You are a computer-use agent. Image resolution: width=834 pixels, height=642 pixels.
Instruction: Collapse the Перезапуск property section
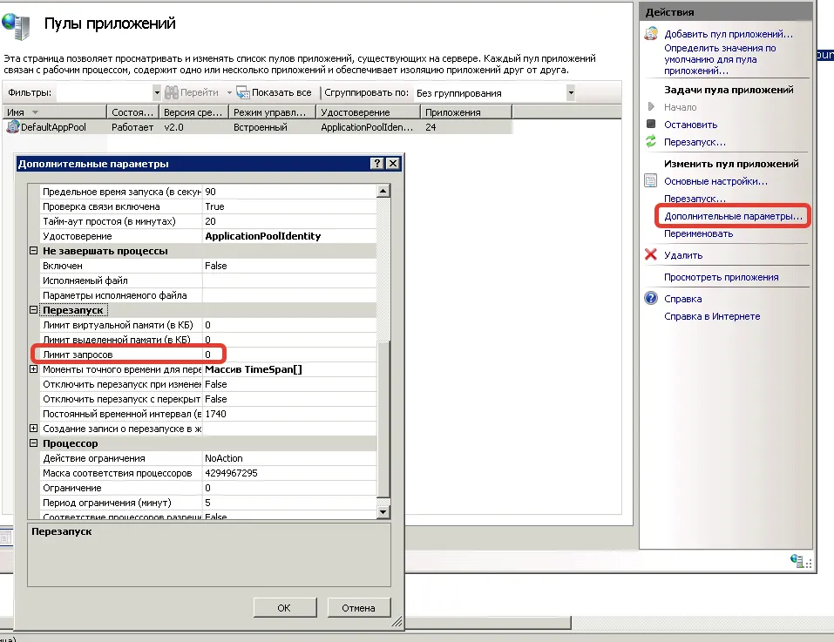pos(34,310)
